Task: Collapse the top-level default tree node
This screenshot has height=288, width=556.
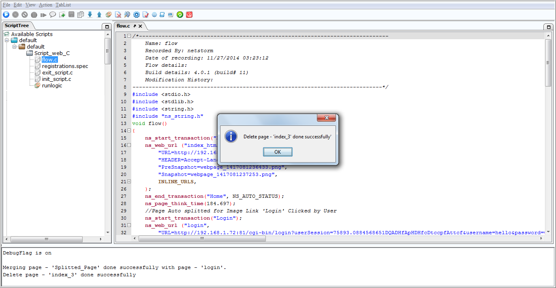Action: 7,40
